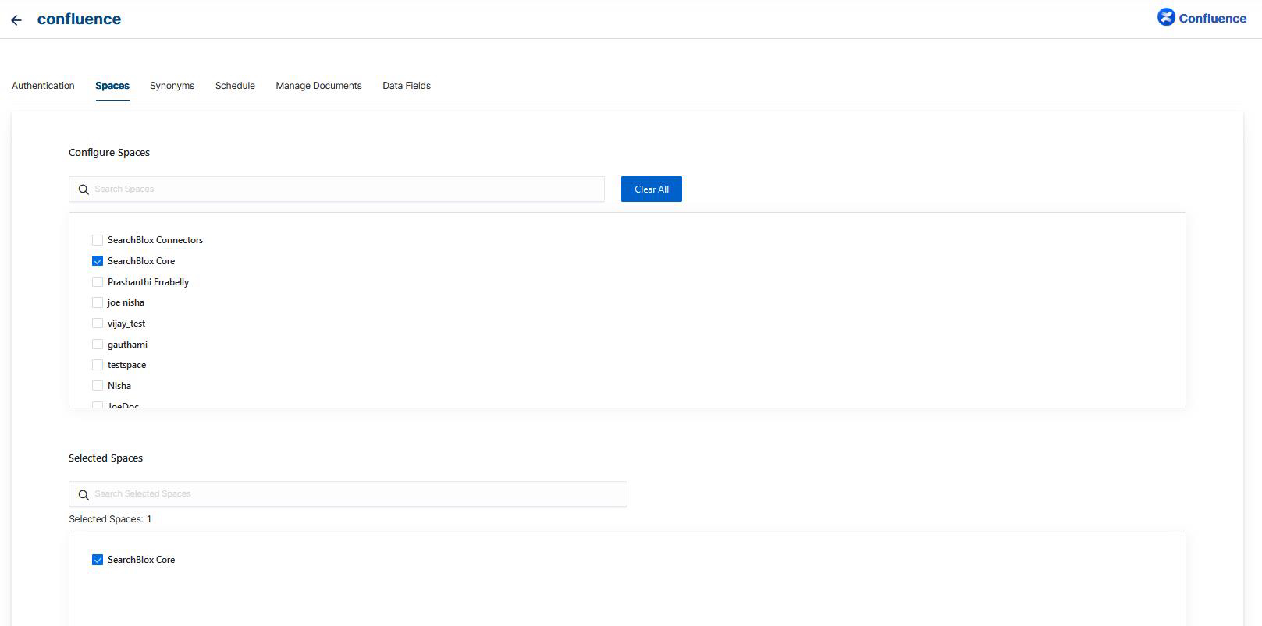The width and height of the screenshot is (1262, 626).
Task: Click the 'joe nisha' label text
Action: (x=126, y=302)
